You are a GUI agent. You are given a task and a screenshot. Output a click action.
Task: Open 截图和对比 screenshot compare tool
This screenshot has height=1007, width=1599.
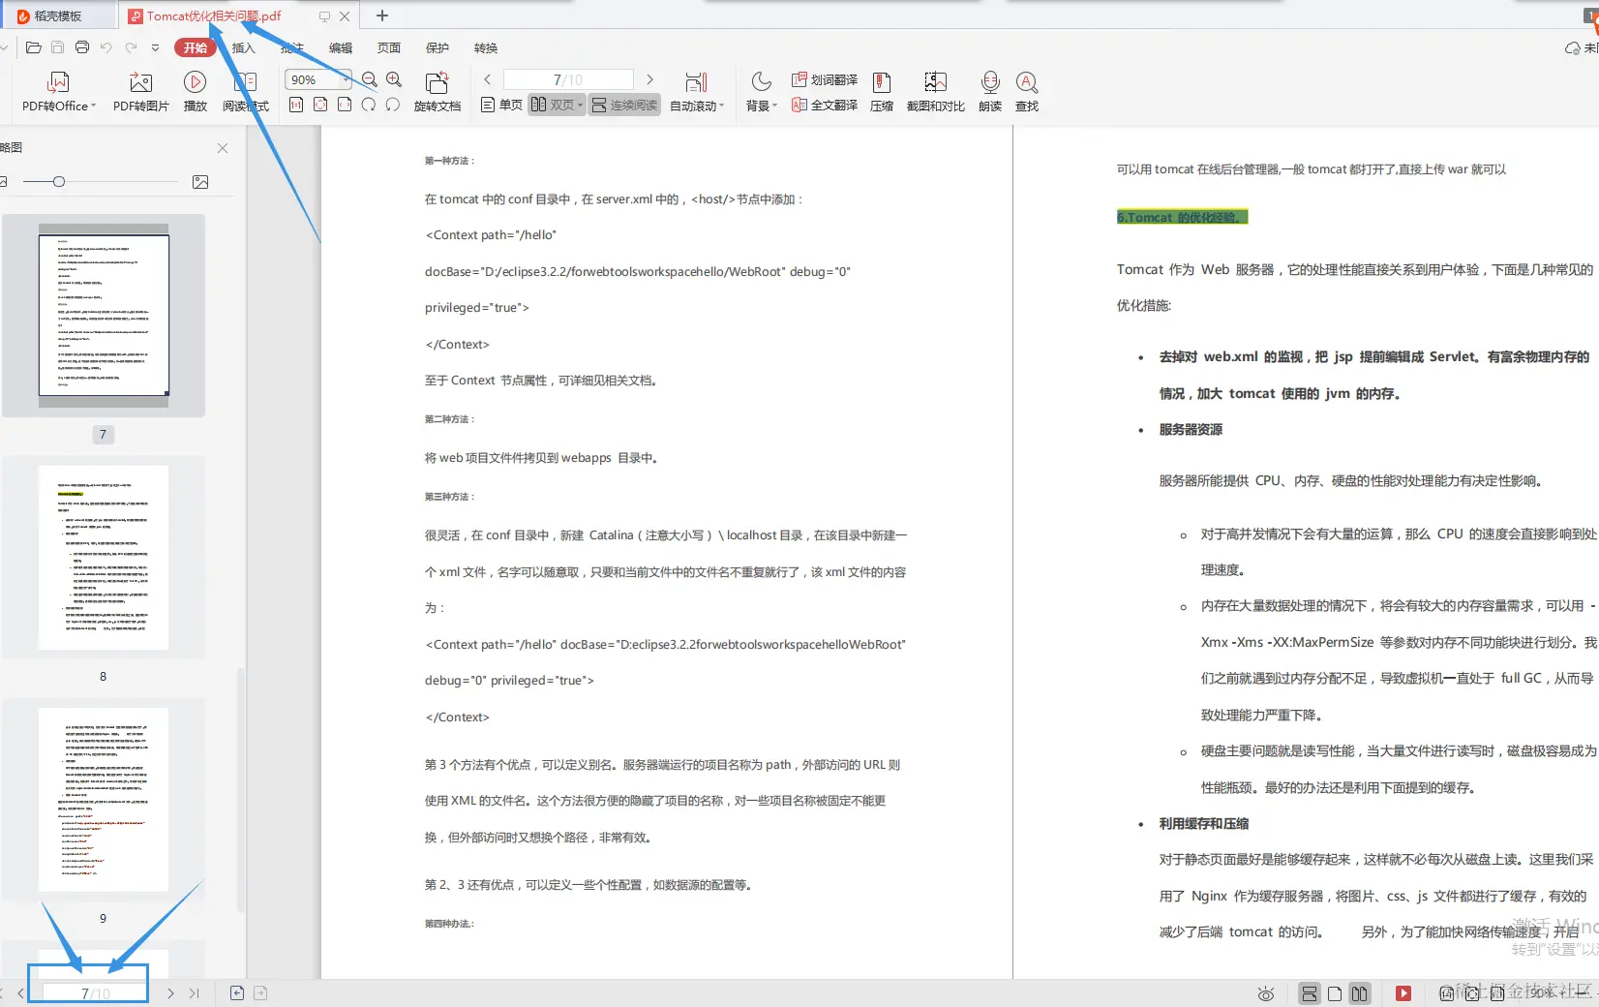coord(935,92)
